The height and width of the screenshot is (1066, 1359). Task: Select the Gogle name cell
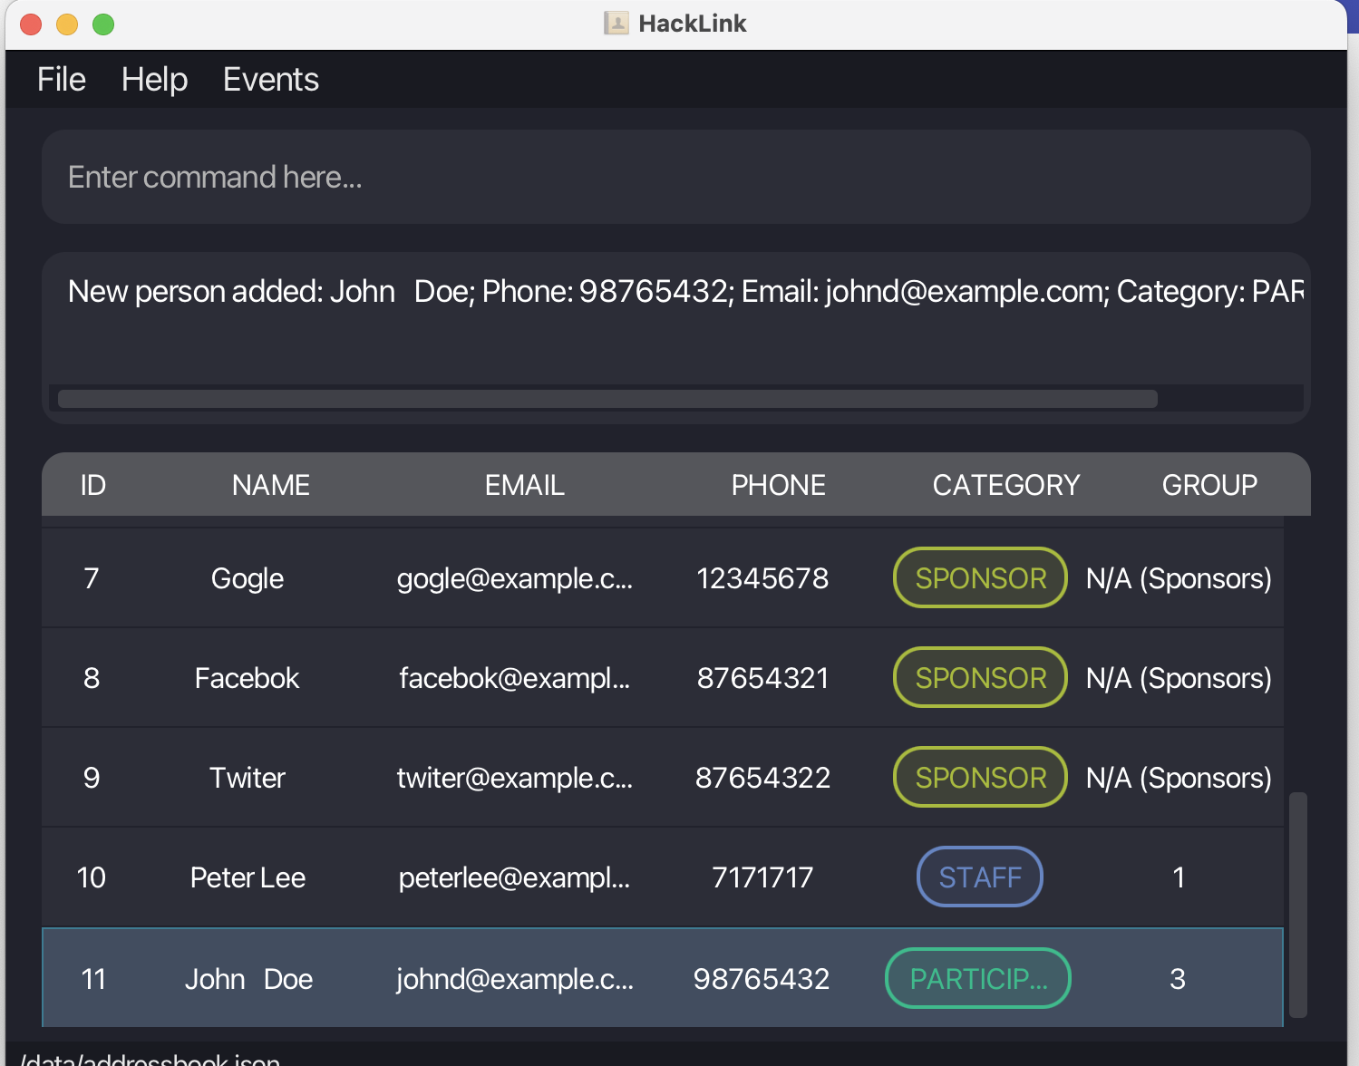[248, 578]
